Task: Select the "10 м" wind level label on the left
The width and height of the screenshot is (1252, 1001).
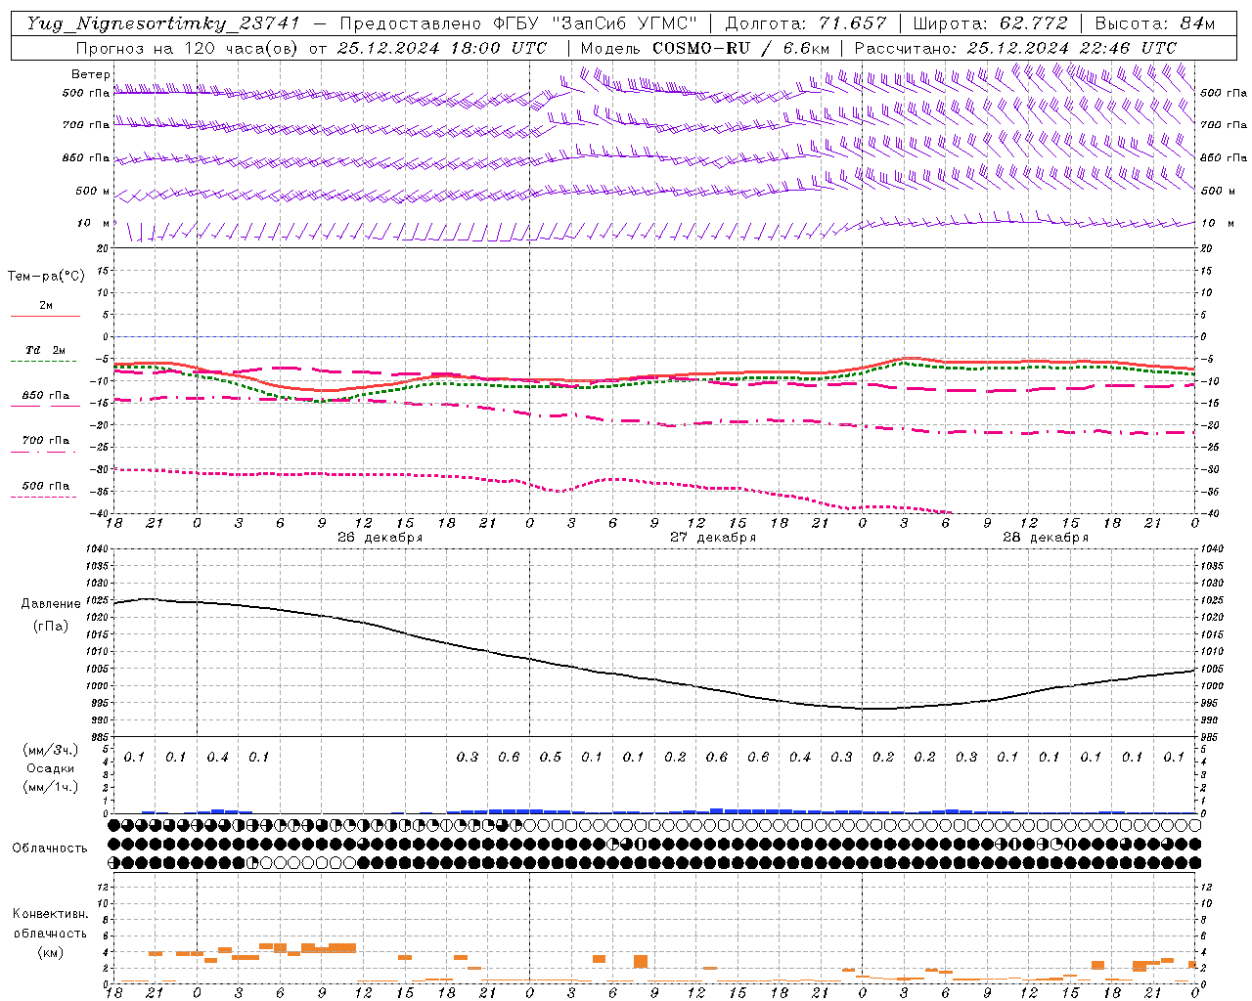Action: click(94, 224)
